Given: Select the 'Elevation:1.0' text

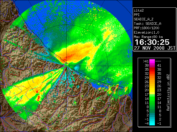Looking at the screenshot, I should pyautogui.click(x=147, y=32).
